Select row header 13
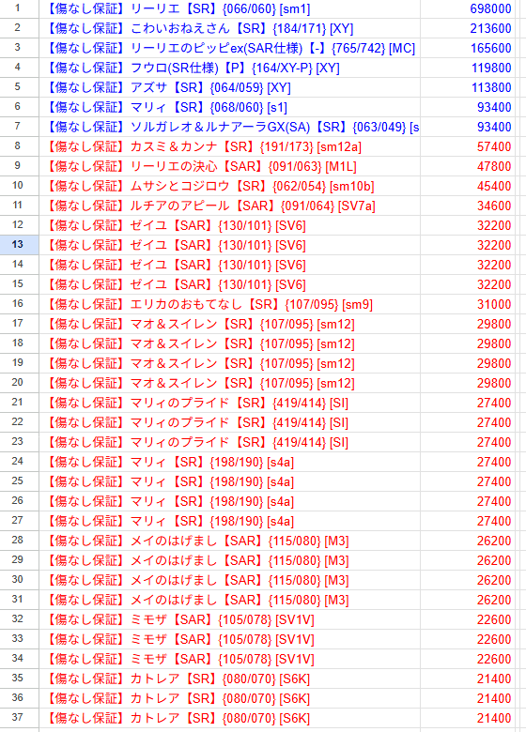526x732 pixels. tap(19, 245)
